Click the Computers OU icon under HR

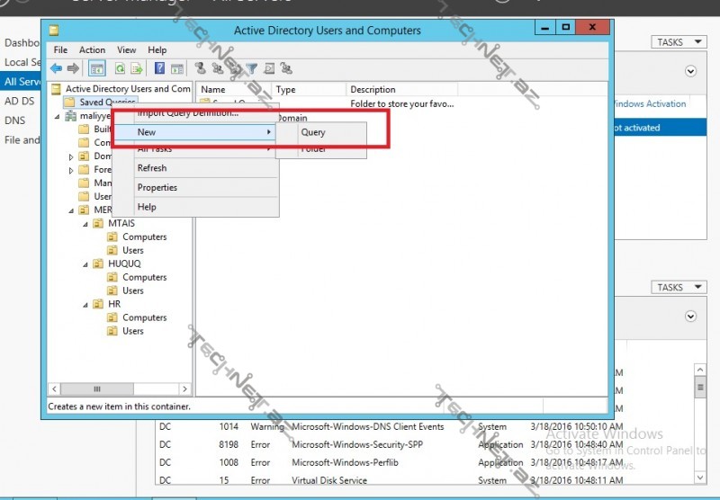click(x=112, y=317)
